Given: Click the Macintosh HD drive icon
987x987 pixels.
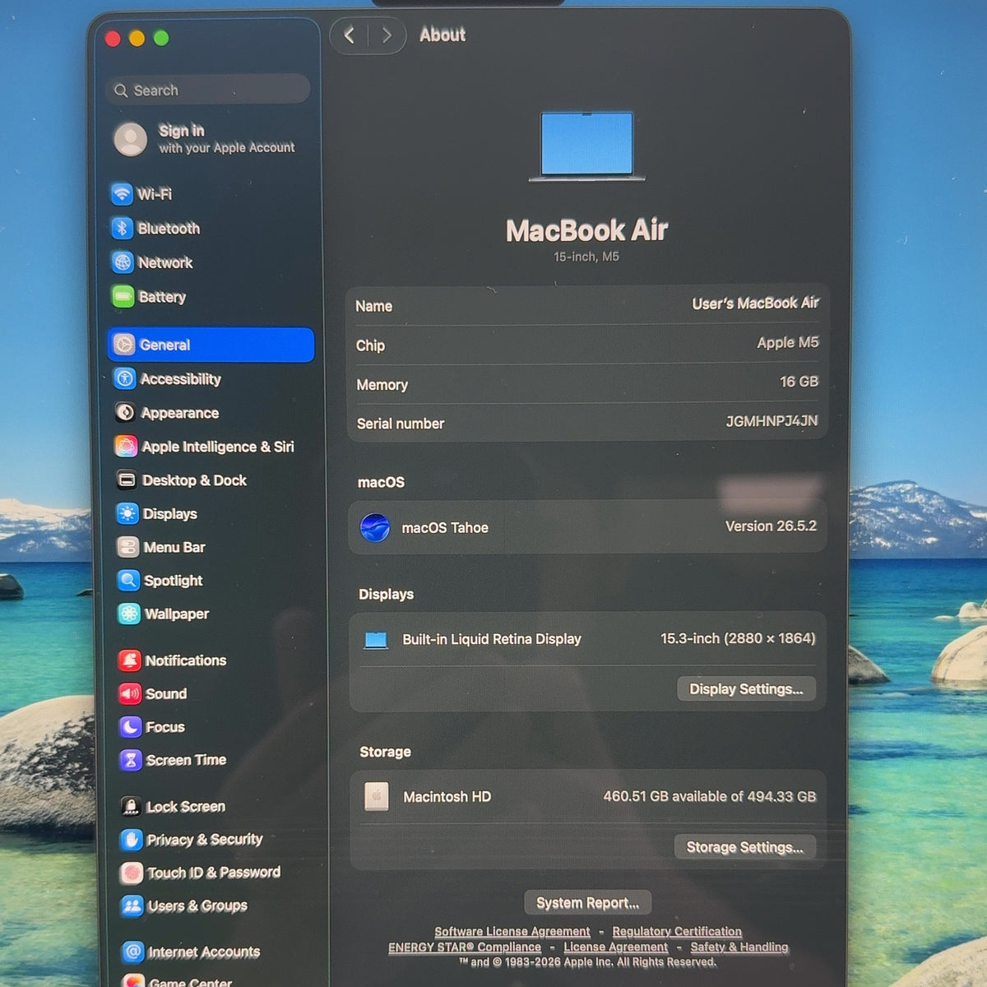Looking at the screenshot, I should 377,796.
